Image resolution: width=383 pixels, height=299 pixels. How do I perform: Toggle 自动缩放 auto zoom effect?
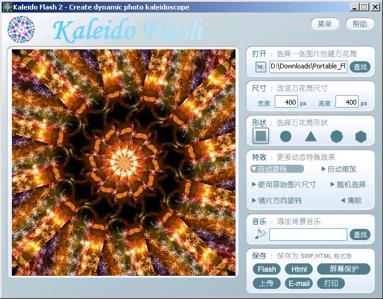click(338, 169)
